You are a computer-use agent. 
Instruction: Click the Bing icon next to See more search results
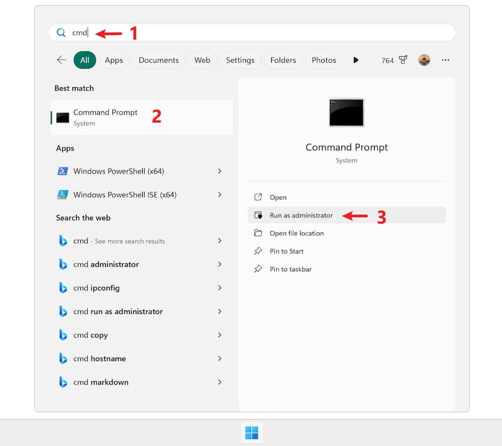[x=63, y=241]
